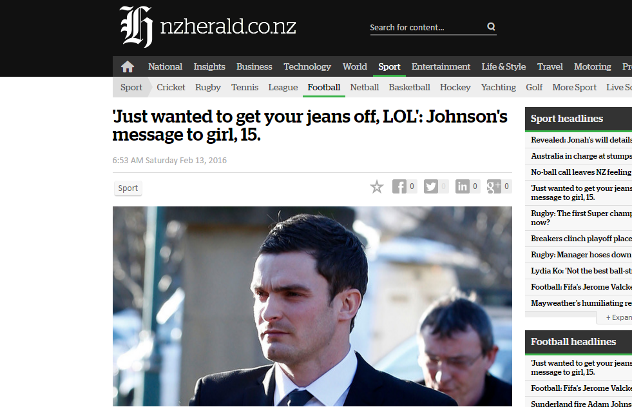
Task: Click the article's main photo
Action: coord(312,306)
